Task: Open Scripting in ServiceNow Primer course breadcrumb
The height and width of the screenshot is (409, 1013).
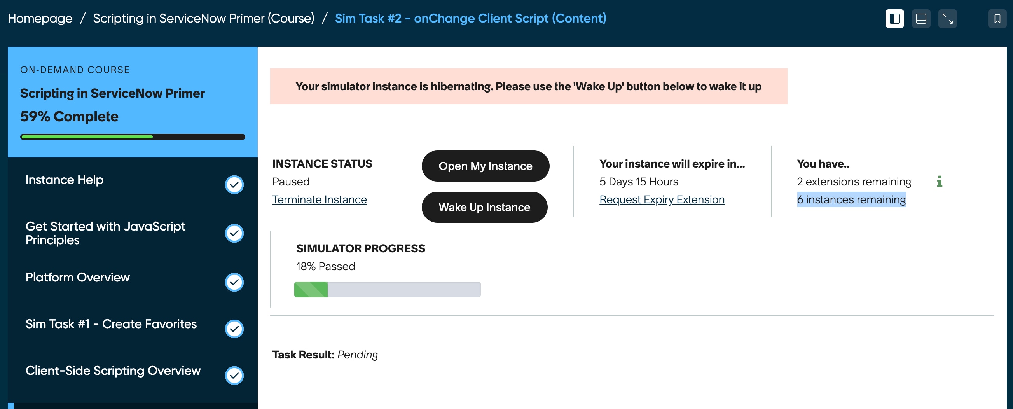Action: (x=203, y=19)
